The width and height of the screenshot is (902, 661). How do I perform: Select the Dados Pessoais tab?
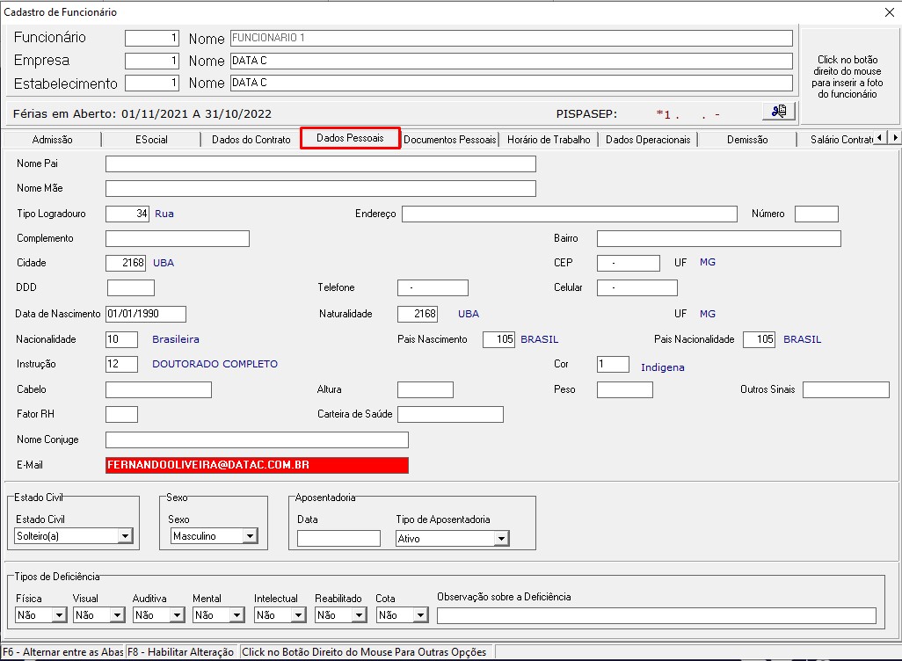click(350, 138)
